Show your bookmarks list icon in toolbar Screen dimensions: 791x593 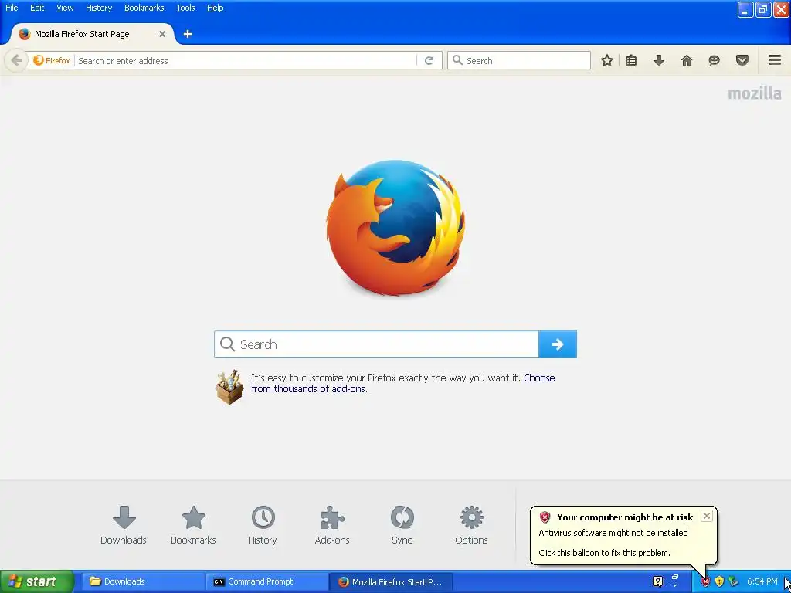[631, 60]
